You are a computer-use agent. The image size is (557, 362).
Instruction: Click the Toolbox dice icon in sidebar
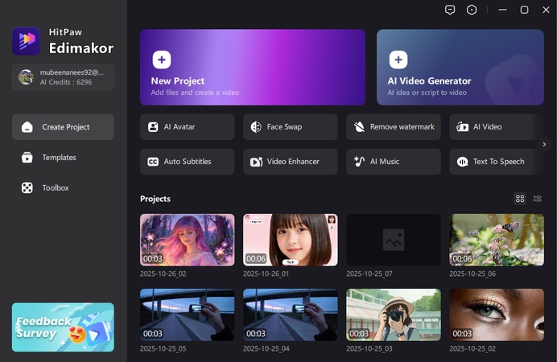(27, 187)
